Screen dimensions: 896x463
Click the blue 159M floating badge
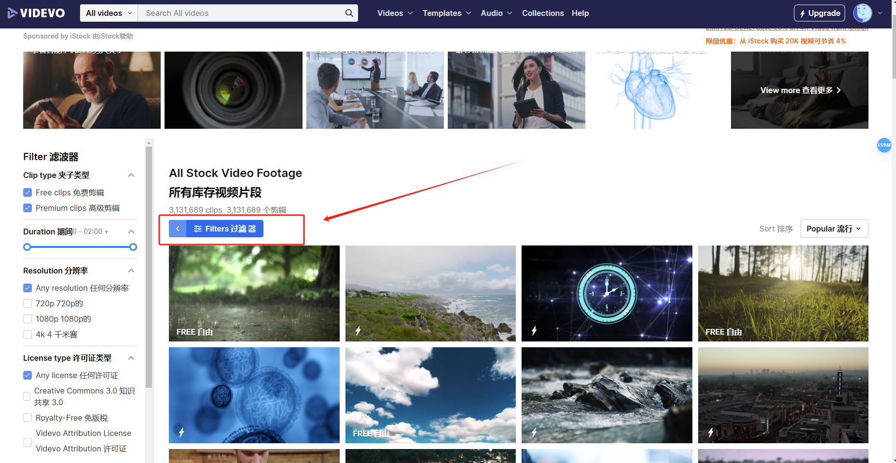pos(884,145)
